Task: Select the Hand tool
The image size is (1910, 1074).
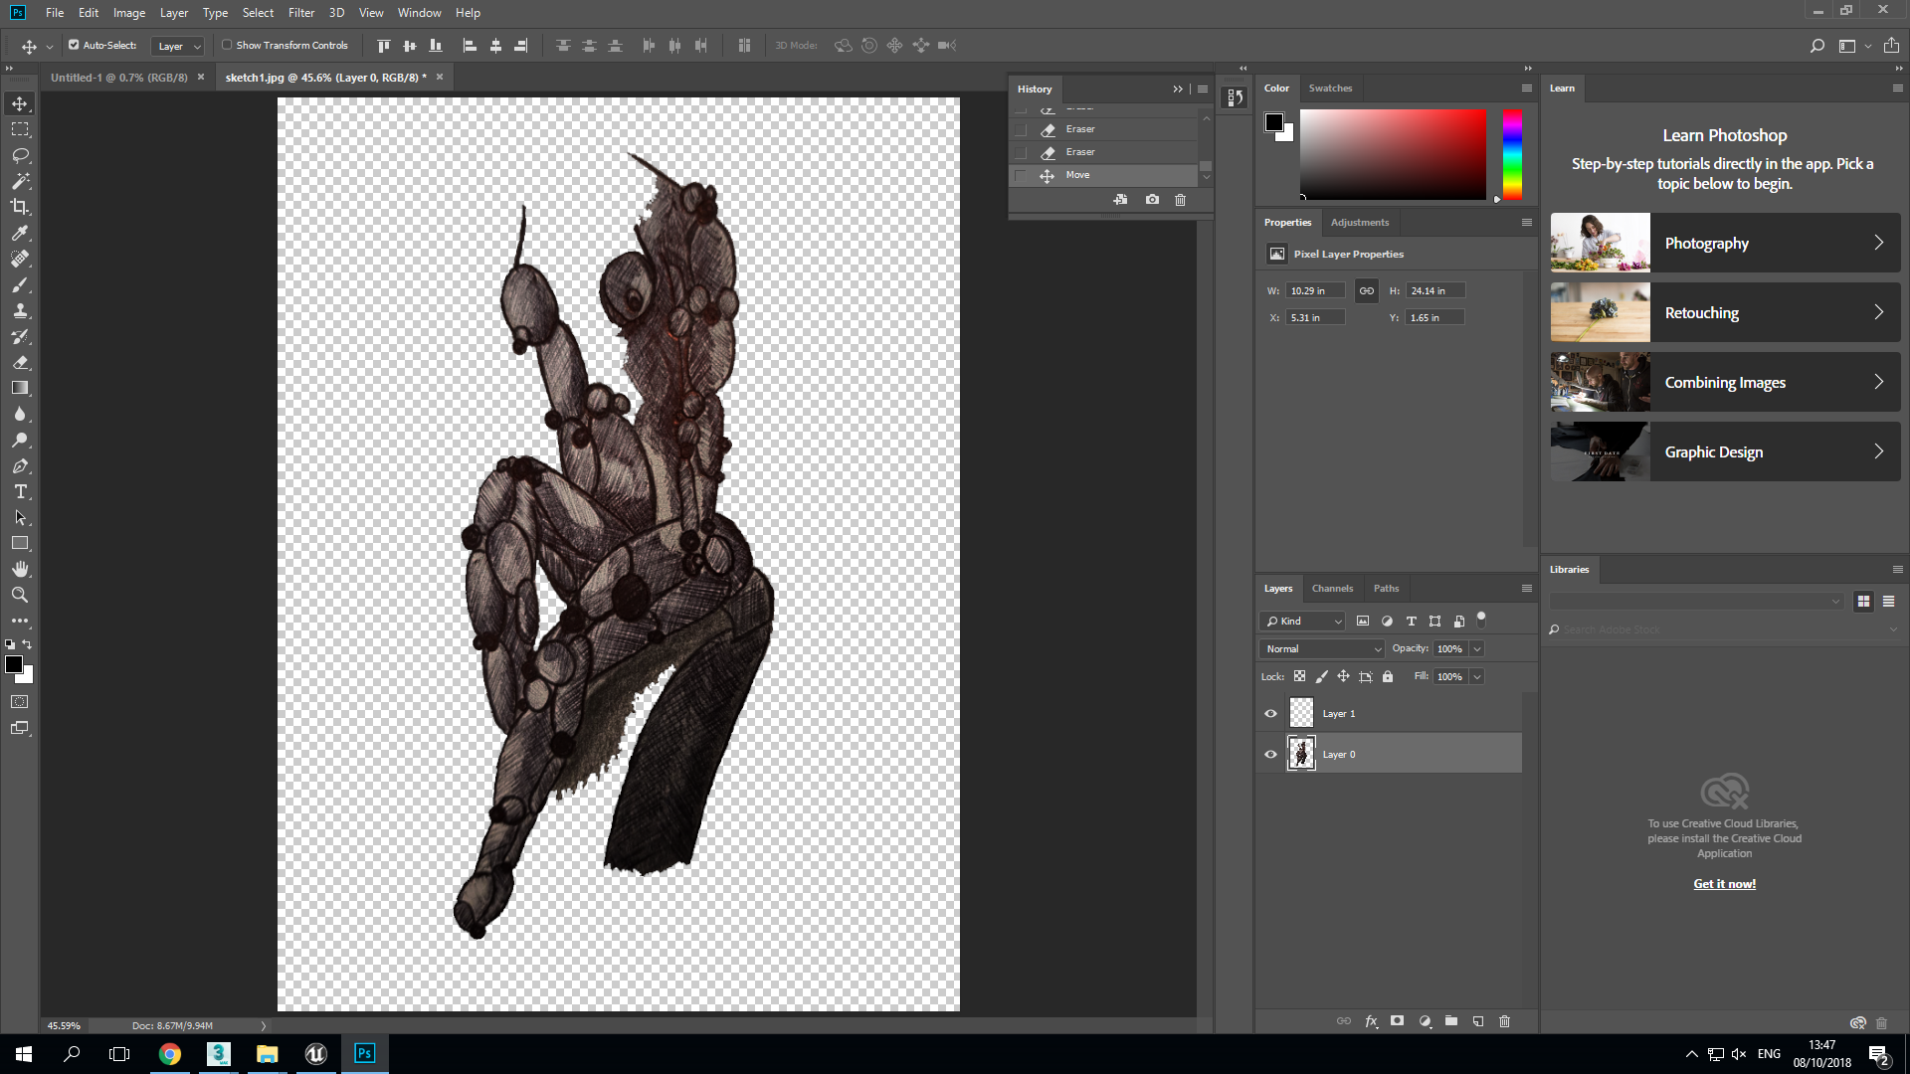Action: (x=20, y=569)
